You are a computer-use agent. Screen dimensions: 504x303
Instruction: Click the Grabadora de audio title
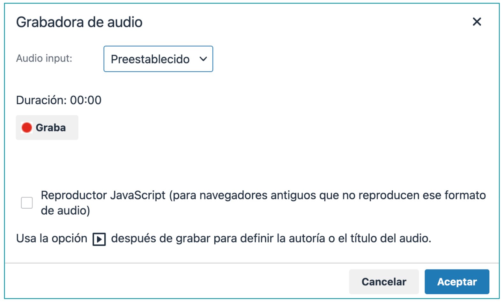(79, 22)
